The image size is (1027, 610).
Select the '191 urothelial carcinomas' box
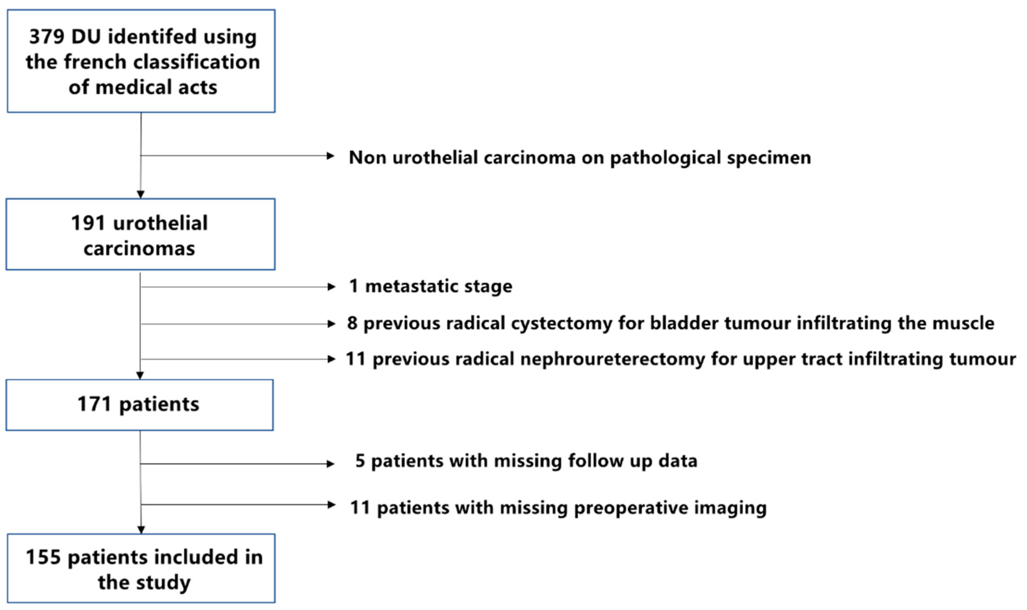coord(140,234)
